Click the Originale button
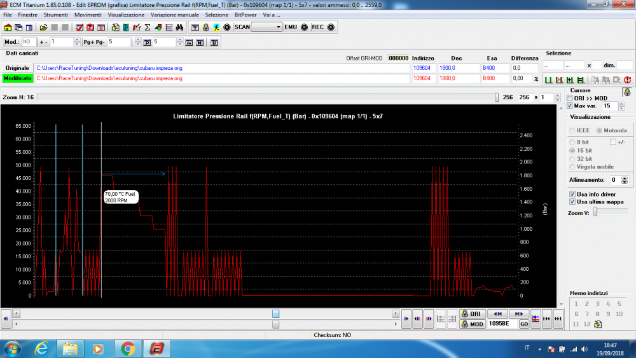The image size is (636, 358). coord(17,68)
